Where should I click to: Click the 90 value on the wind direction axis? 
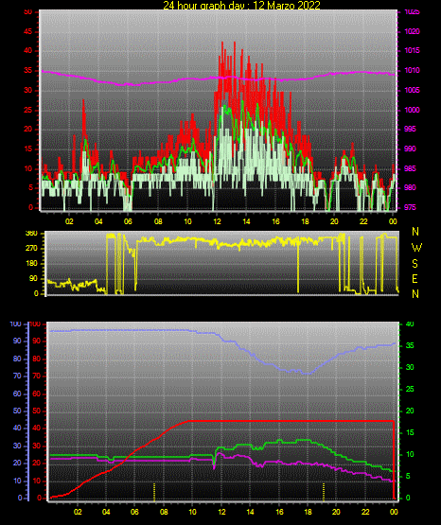click(x=33, y=279)
